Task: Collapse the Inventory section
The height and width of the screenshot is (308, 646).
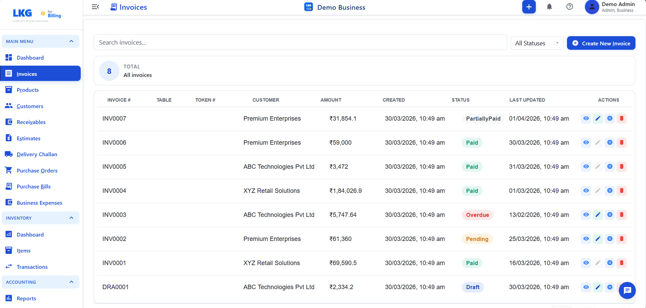Action: click(x=40, y=218)
